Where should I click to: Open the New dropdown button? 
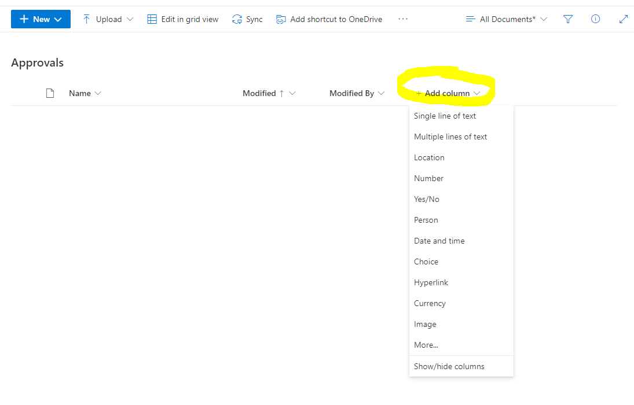(x=41, y=19)
